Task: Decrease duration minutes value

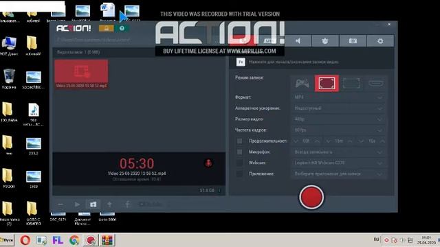Action: pos(328,141)
